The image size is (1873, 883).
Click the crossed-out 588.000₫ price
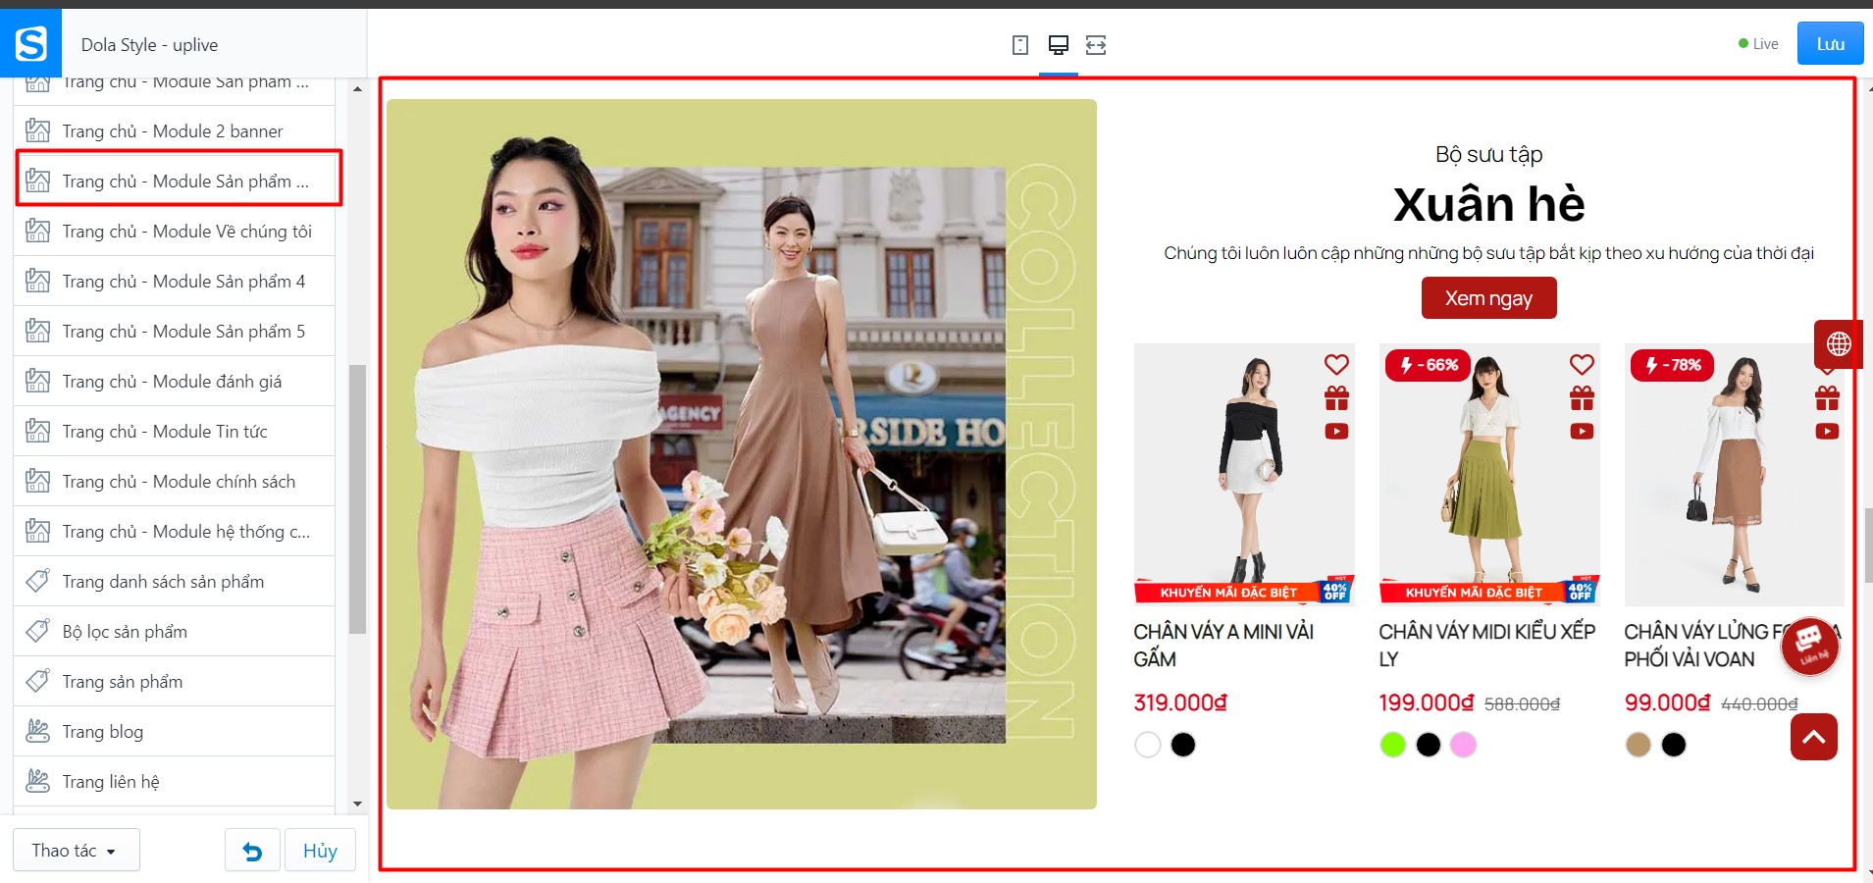click(x=1522, y=703)
